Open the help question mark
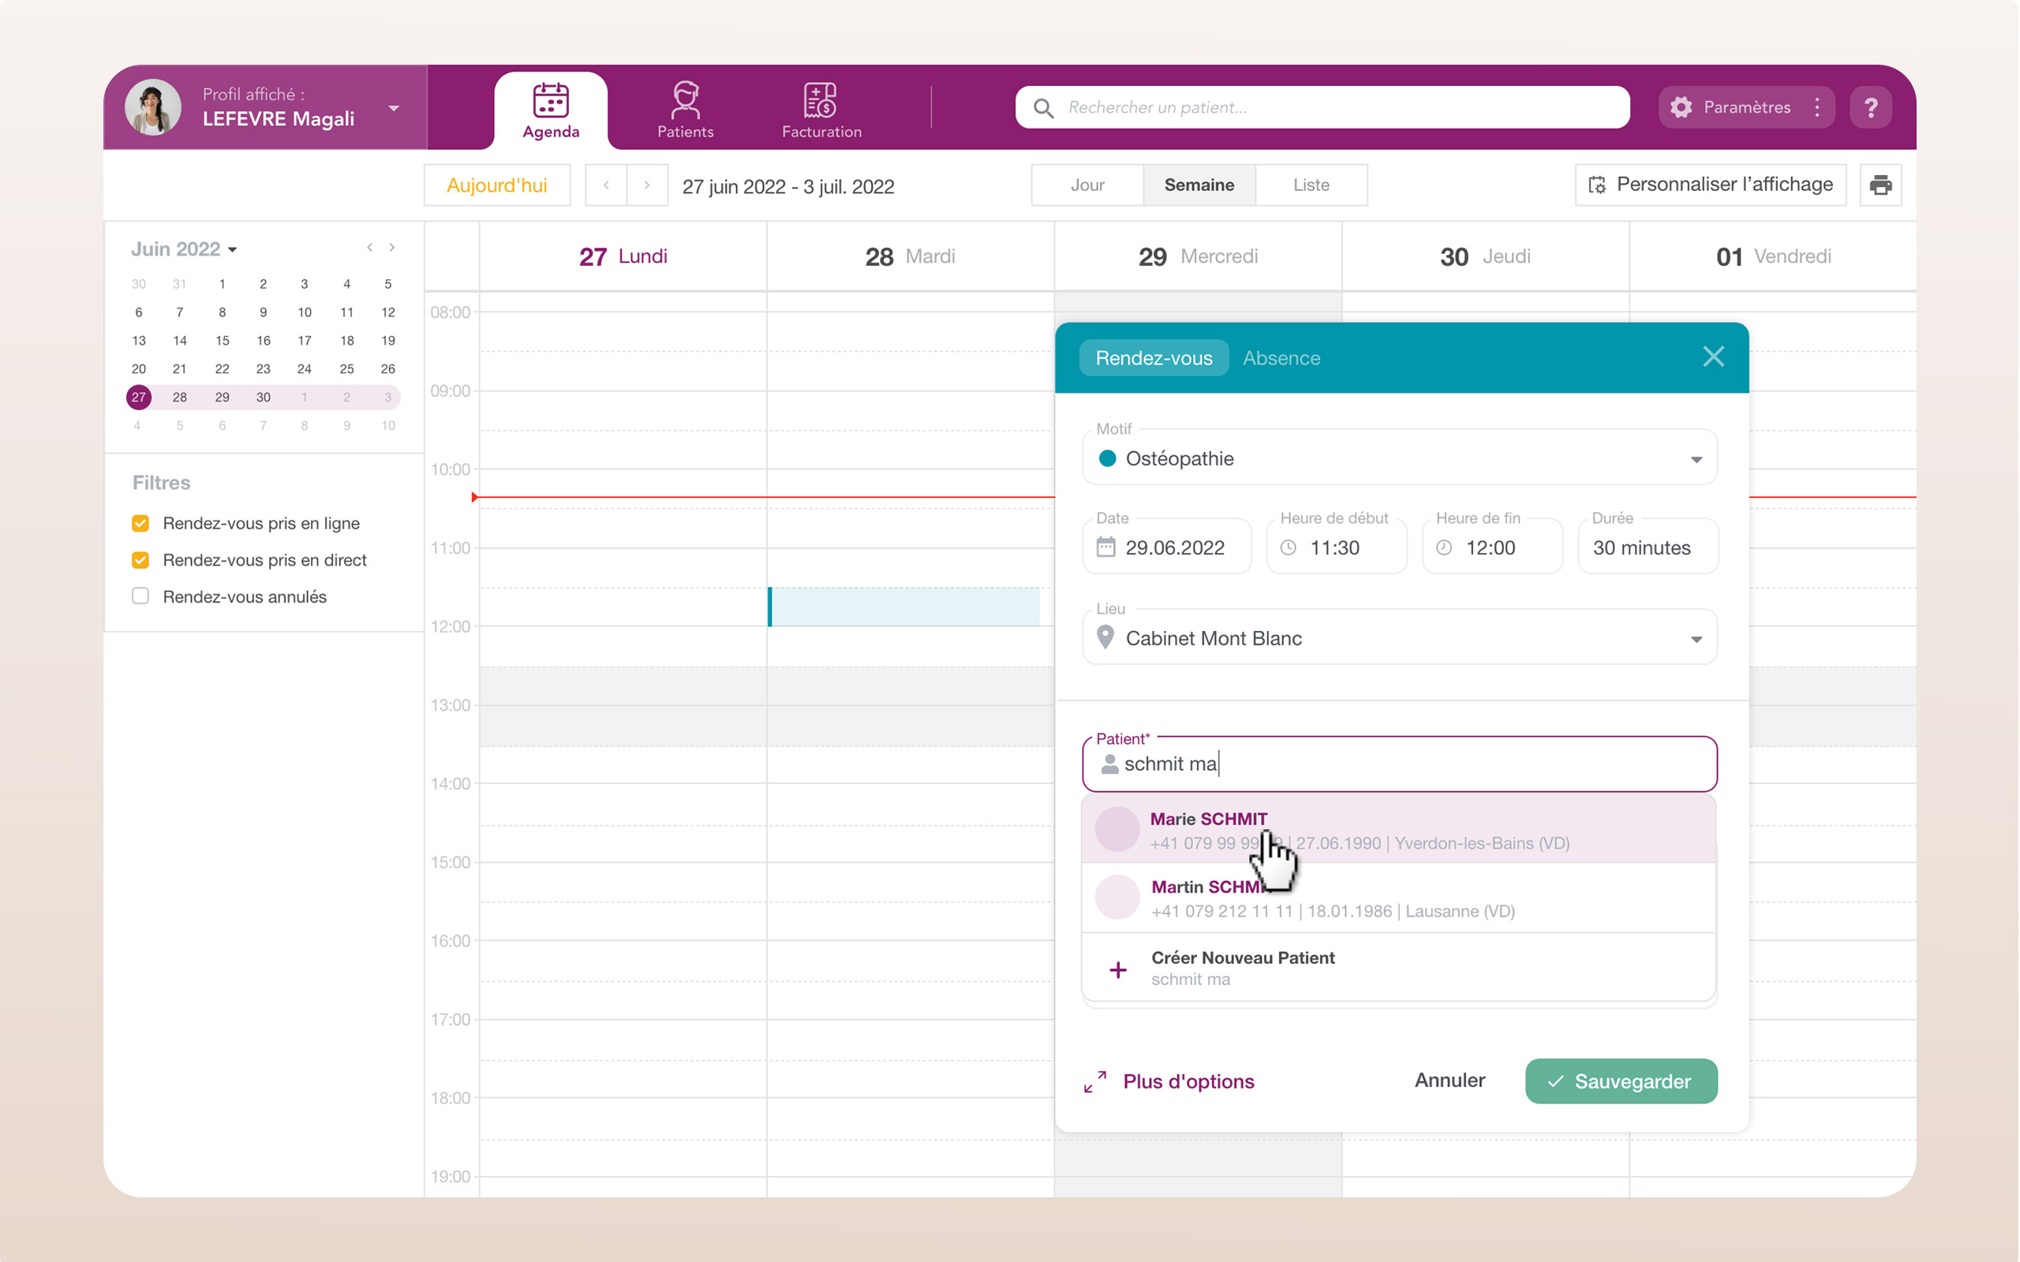 pos(1871,108)
